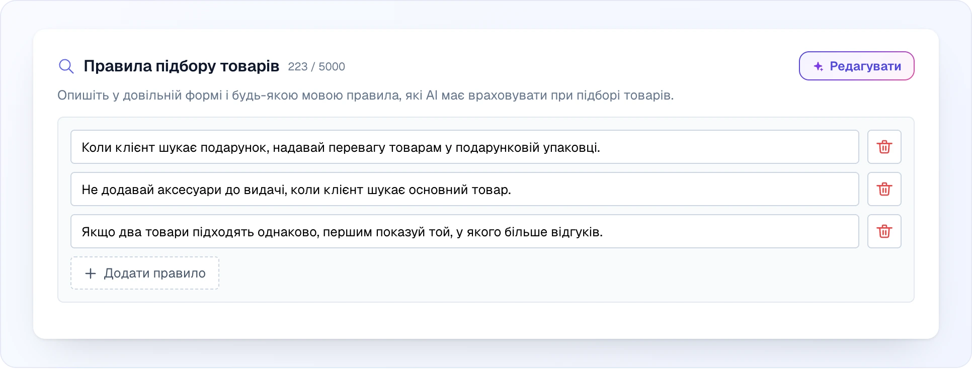972x369 pixels.
Task: Delete the rule about «більше відгуків»
Action: (884, 231)
